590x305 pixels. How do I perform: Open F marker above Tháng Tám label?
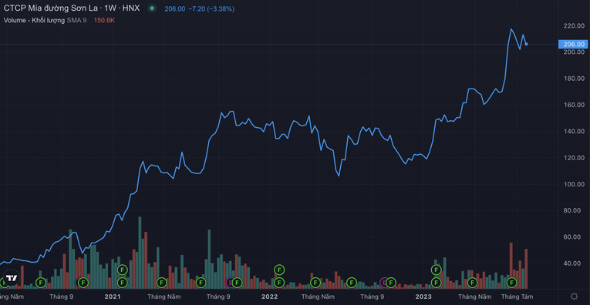[512, 283]
